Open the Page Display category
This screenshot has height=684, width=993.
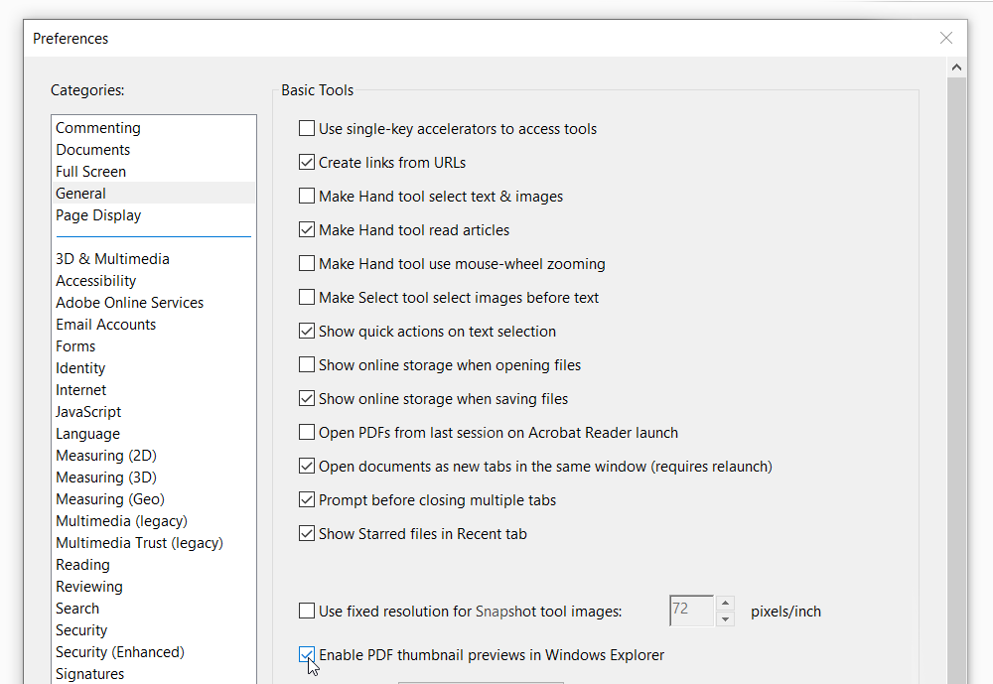click(x=98, y=215)
